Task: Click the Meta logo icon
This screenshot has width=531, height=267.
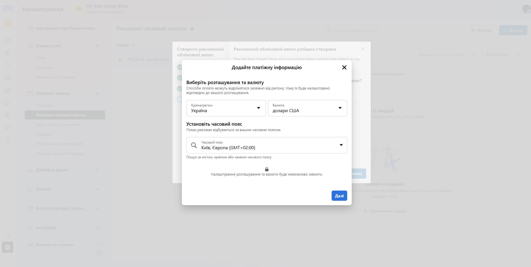Action: pyautogui.click(x=8, y=9)
